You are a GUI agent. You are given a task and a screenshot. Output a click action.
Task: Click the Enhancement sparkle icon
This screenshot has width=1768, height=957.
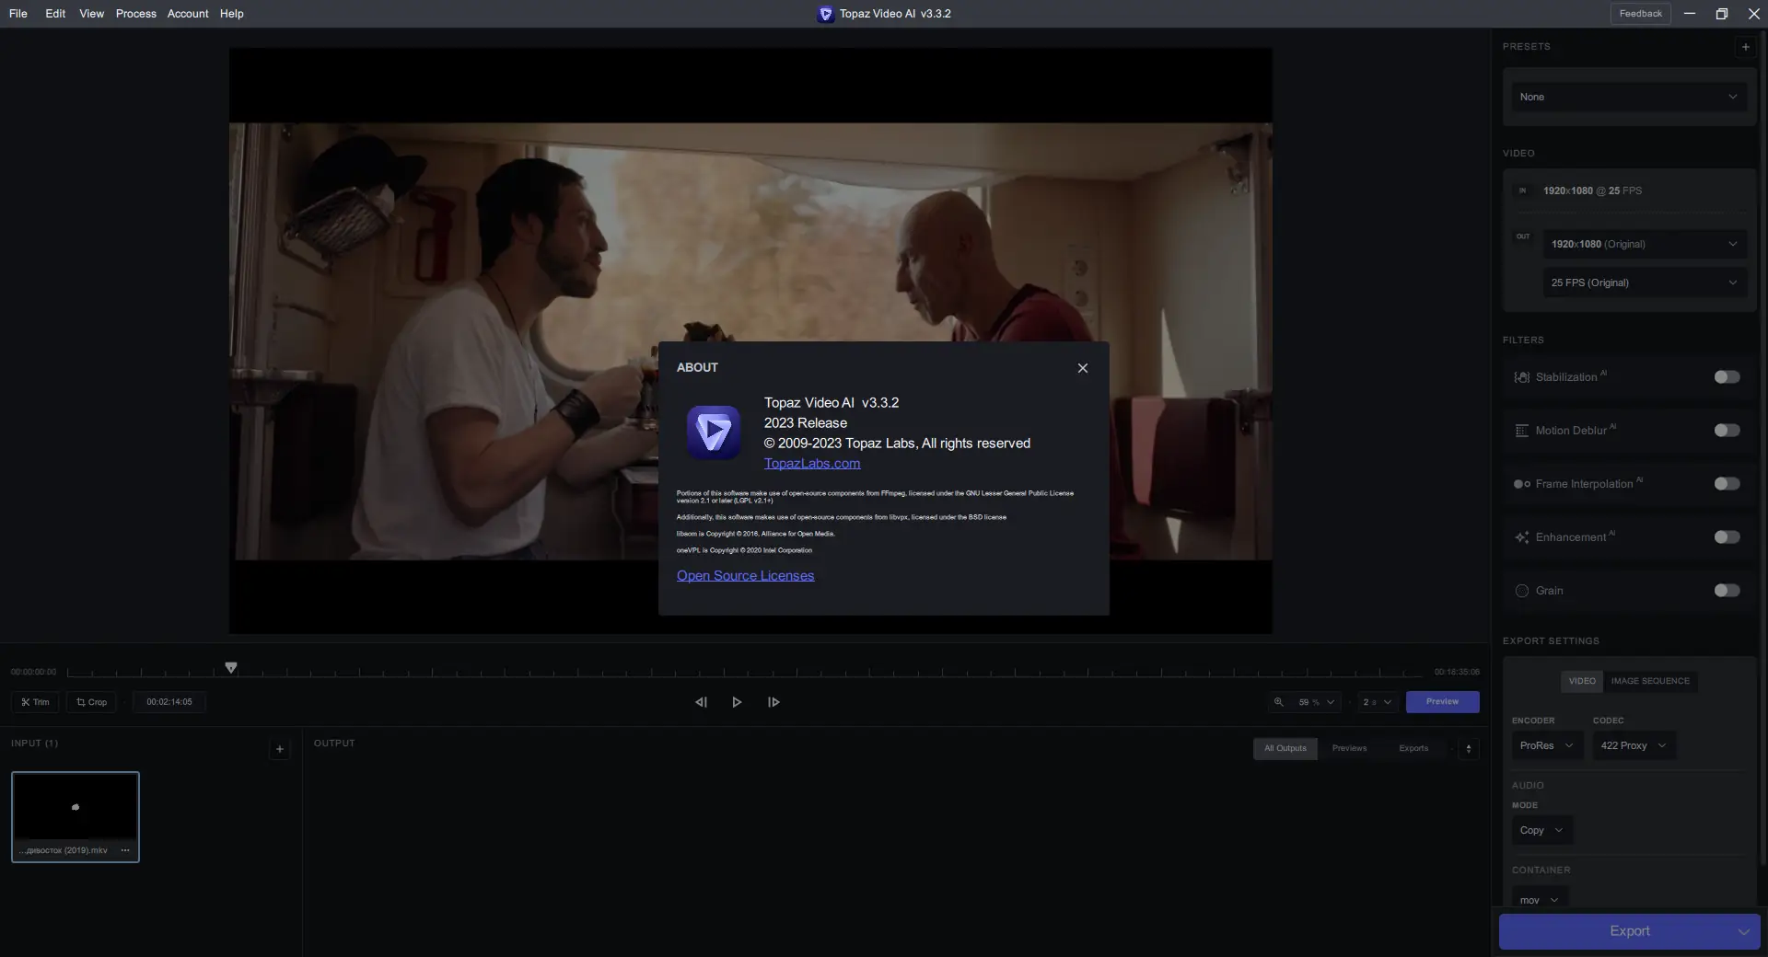[1521, 537]
